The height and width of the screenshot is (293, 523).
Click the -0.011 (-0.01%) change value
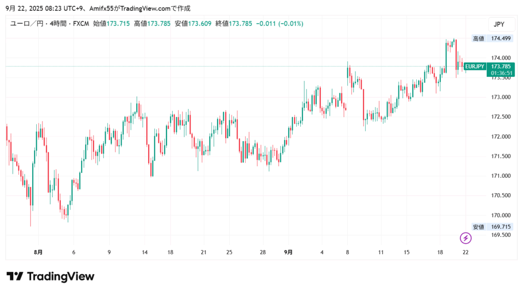pos(279,24)
